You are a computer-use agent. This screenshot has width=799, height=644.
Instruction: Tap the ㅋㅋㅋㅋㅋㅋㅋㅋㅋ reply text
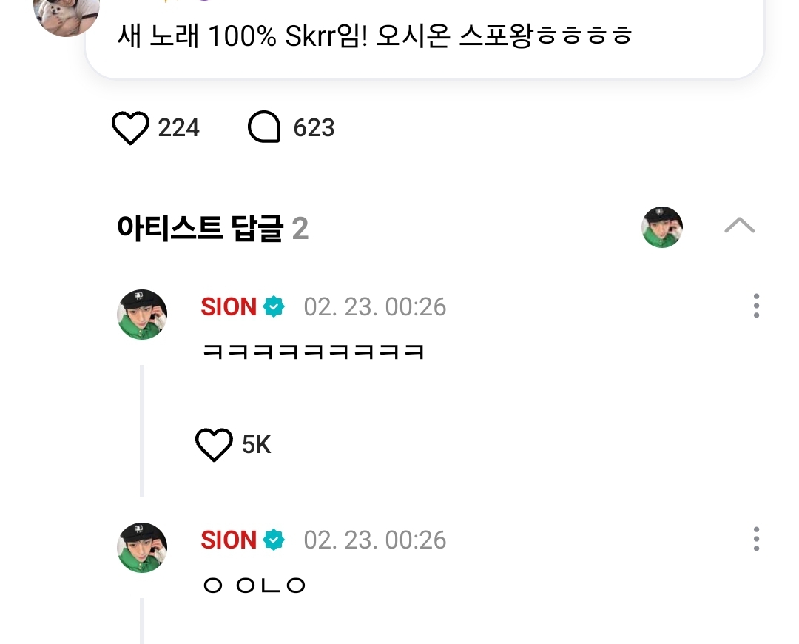pos(313,351)
